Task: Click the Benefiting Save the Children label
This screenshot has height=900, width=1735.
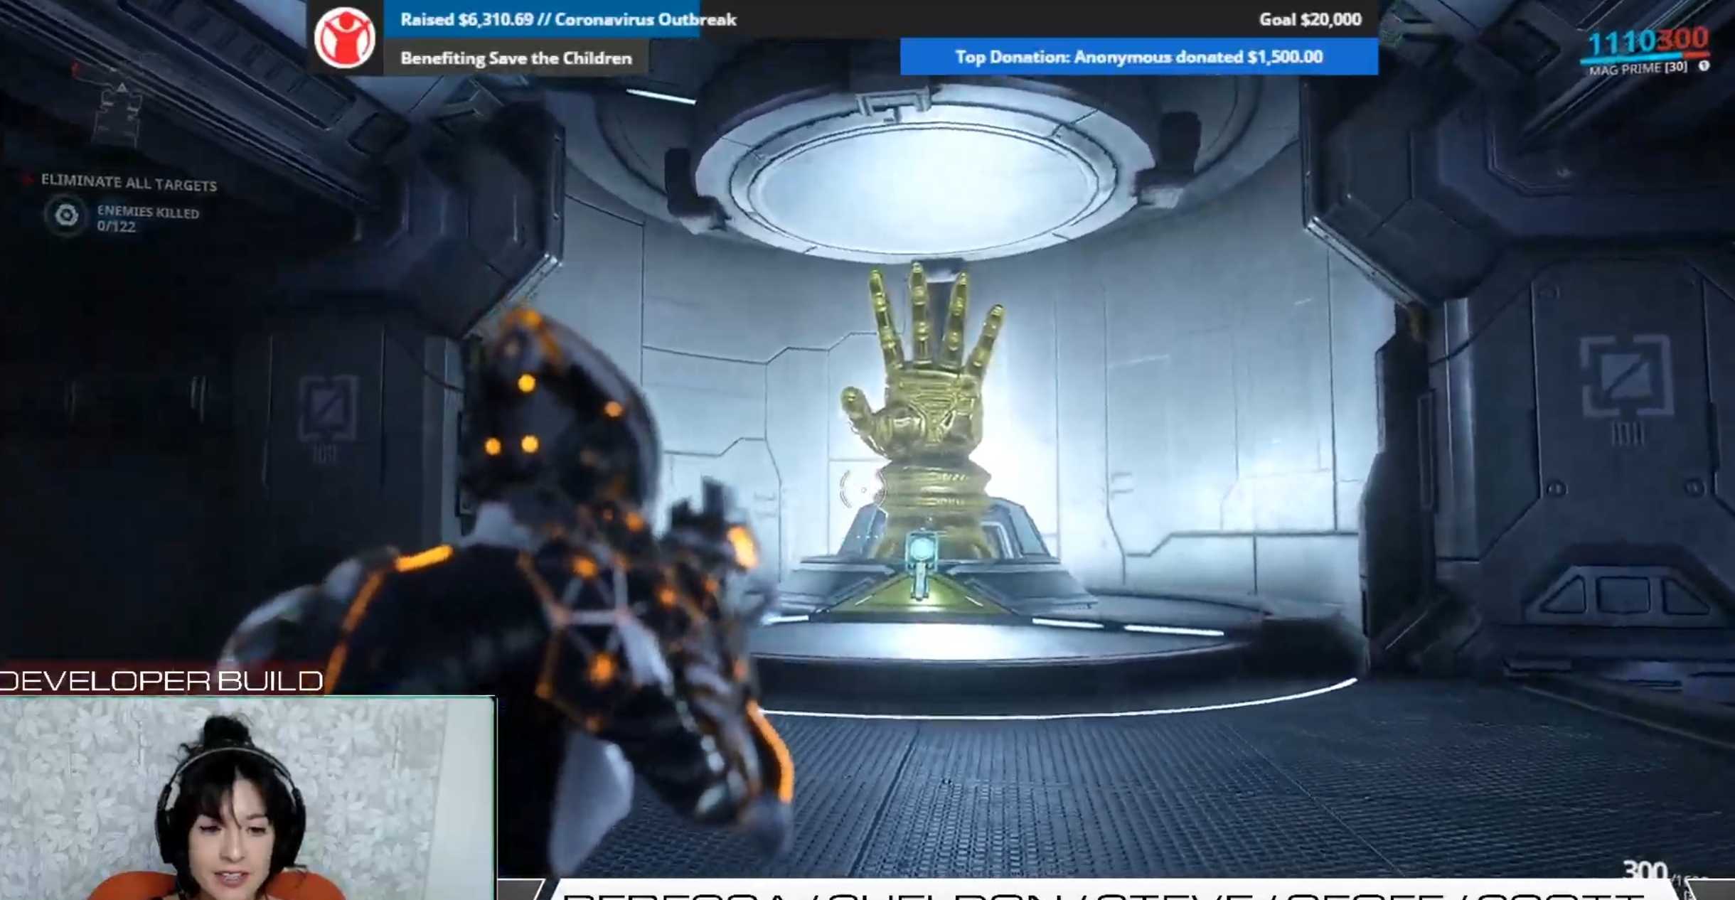Action: (x=516, y=58)
